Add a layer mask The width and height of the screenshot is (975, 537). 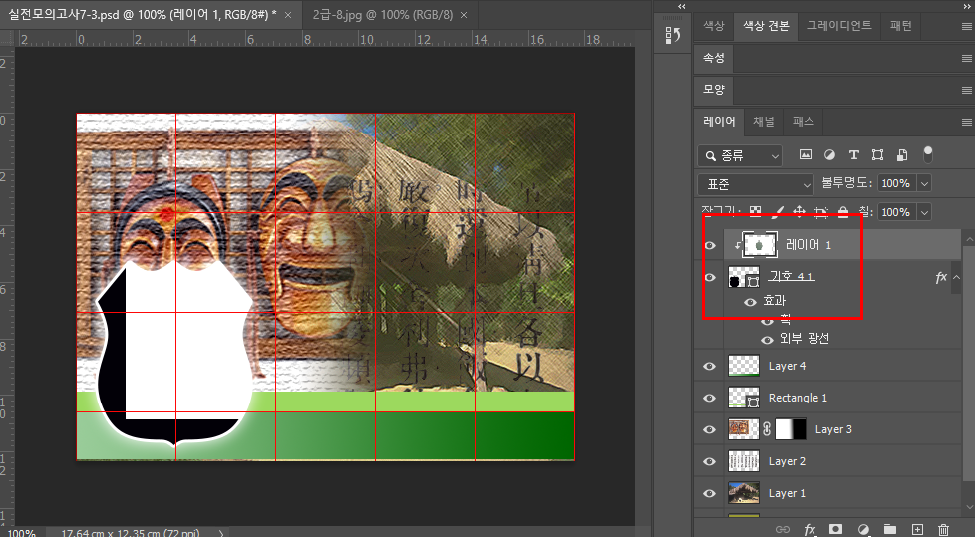[x=836, y=529]
